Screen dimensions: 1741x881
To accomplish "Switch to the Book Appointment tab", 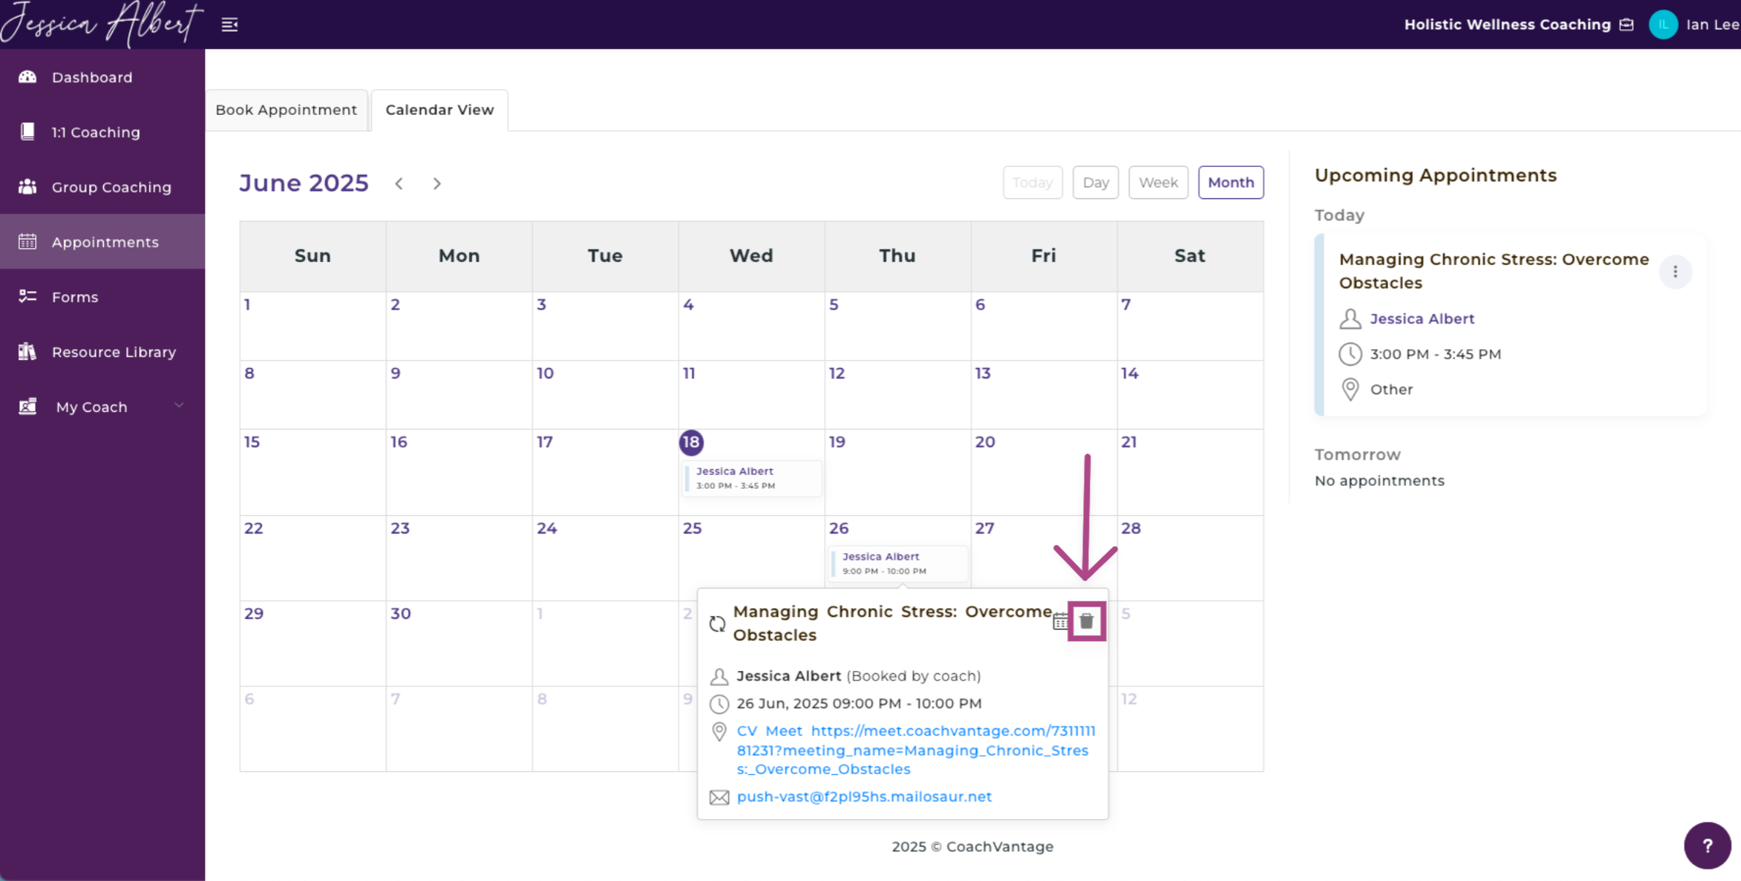I will tap(286, 110).
